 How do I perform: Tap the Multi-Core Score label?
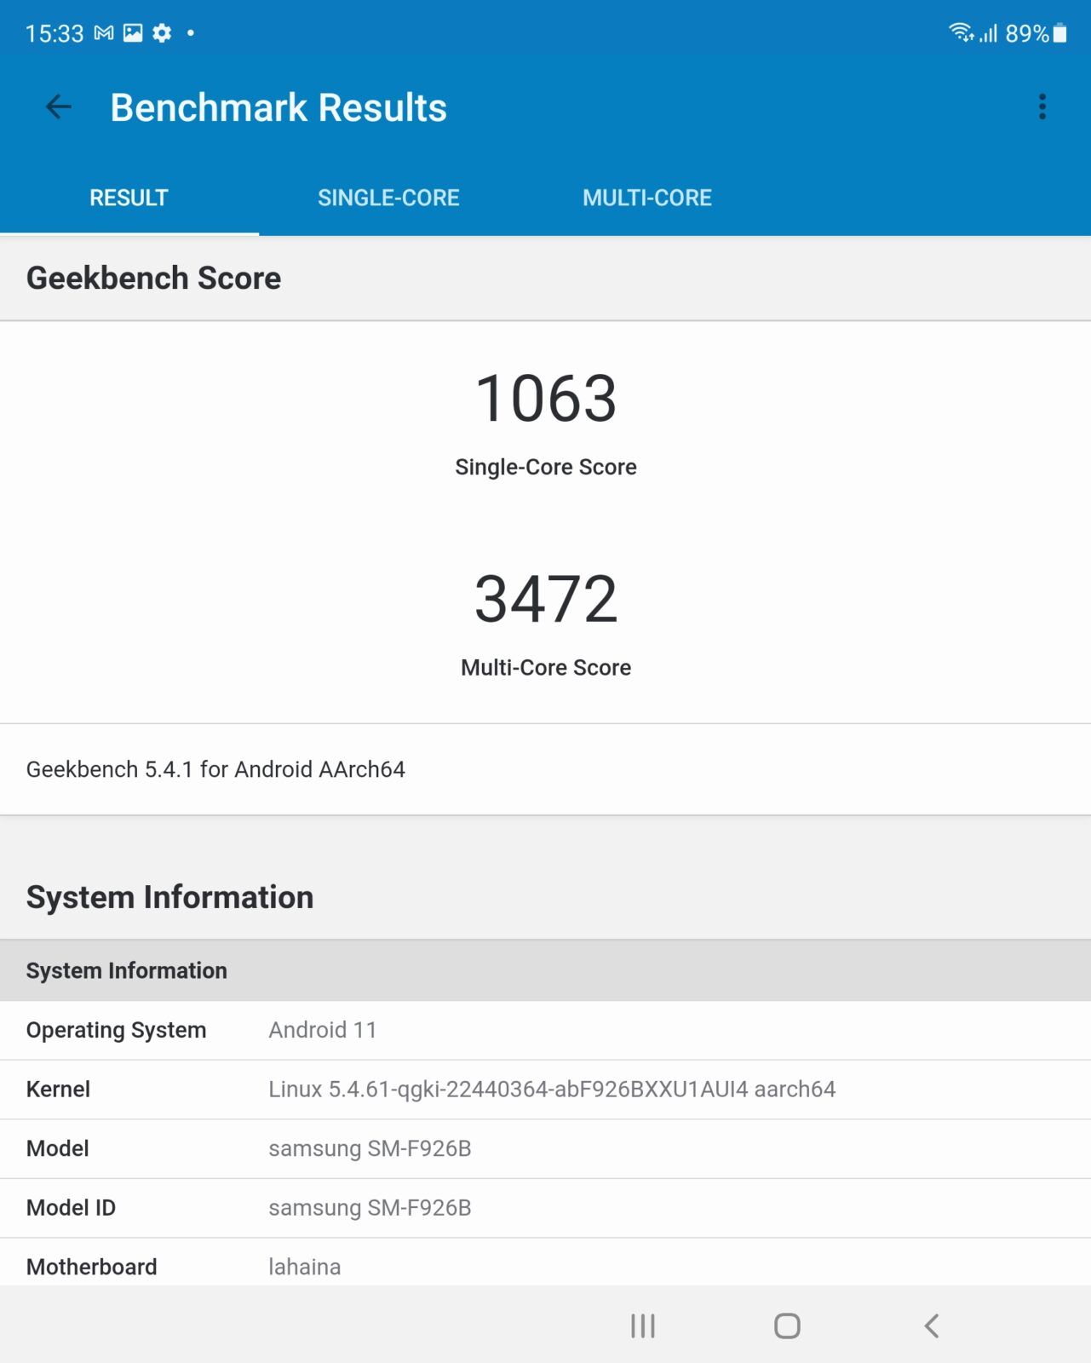click(x=546, y=667)
